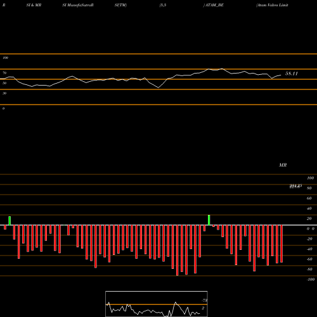The width and height of the screenshot is (317, 317).
Task: Click the 70 level label on RSI axis
Action: click(4, 73)
